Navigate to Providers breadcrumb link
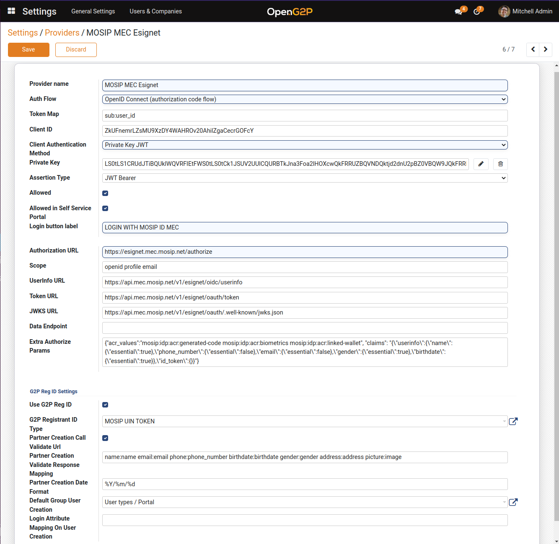This screenshot has width=559, height=544. [x=62, y=33]
